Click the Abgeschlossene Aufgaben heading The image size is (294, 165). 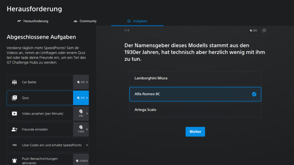click(41, 37)
